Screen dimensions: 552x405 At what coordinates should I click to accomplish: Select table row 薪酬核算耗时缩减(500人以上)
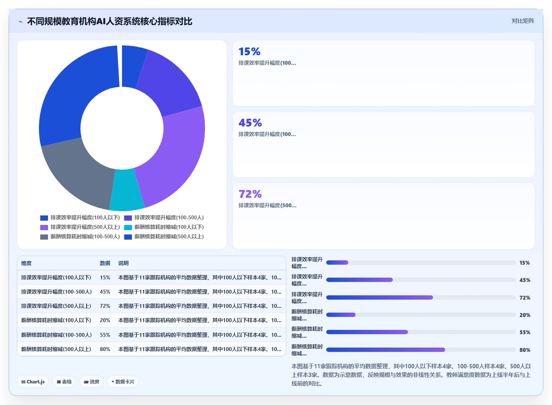pyautogui.click(x=151, y=349)
